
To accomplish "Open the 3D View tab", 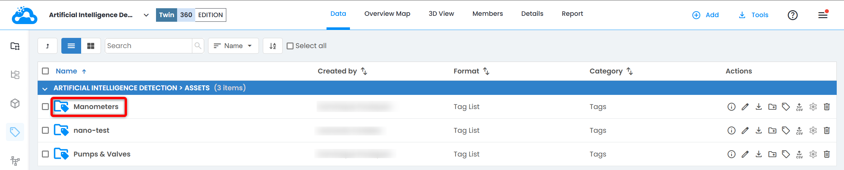I will pos(441,14).
